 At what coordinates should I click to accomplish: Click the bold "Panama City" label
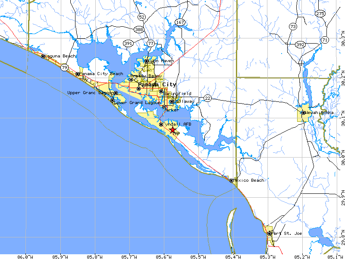(x=157, y=85)
